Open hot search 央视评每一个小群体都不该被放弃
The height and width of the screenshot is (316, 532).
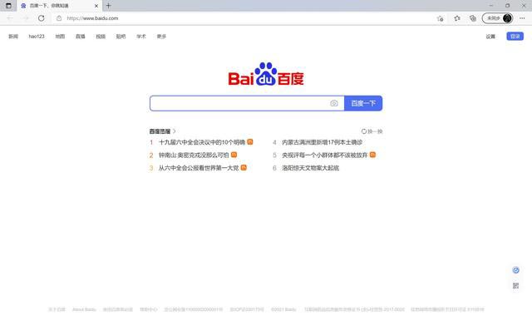[325, 156]
